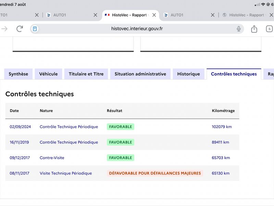Click the Nature column header

pos(46,111)
